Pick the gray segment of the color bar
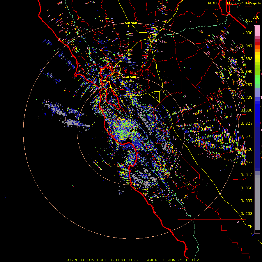Screen dimensions: 262x262 pyautogui.click(x=257, y=202)
